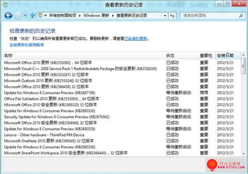Viewport: 248px width, 174px height.
Task: Select Security Update KB2676562 row
Action: coord(122,117)
